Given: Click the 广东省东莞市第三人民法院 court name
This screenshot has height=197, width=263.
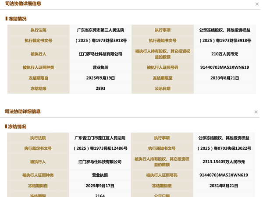Looking at the screenshot, I should tap(100, 30).
